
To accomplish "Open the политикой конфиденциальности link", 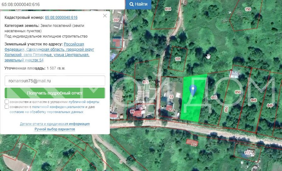I will tap(58, 107).
